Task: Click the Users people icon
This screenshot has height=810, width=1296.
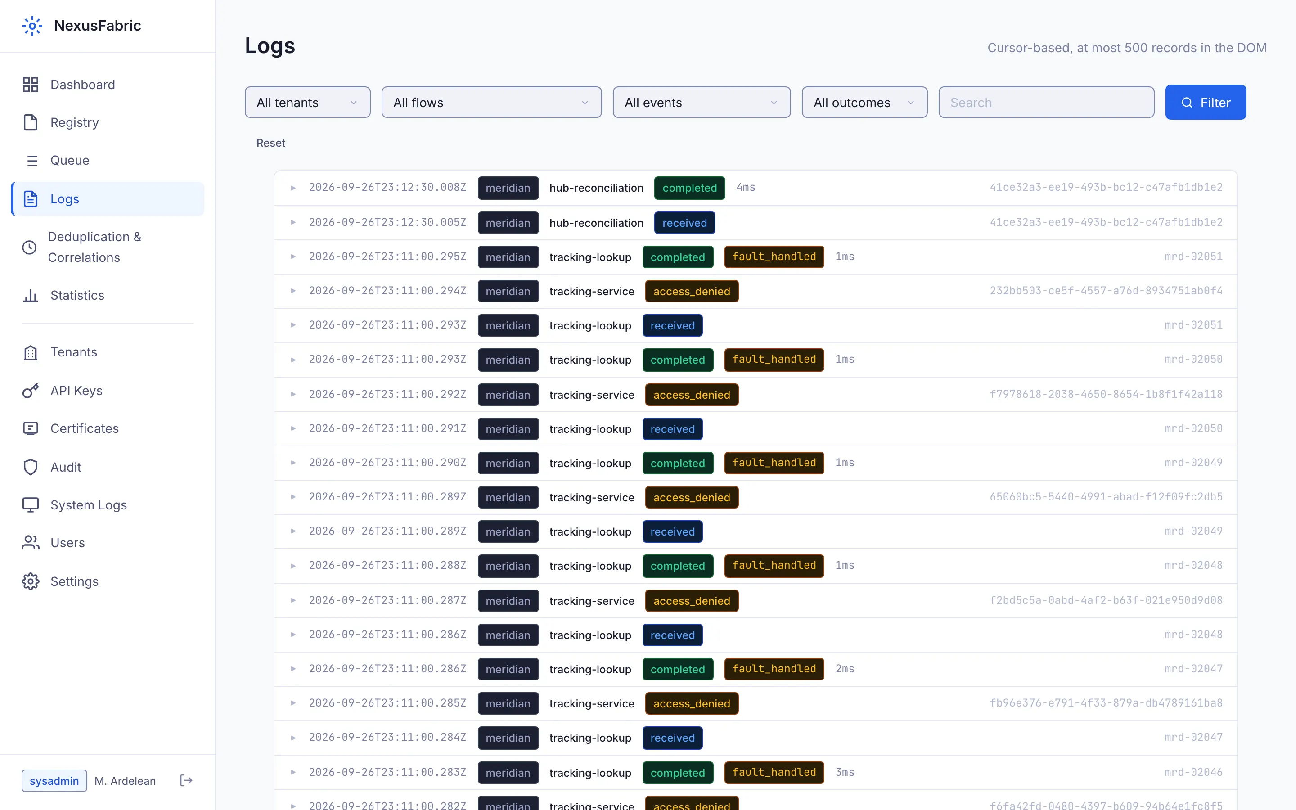Action: (31, 543)
